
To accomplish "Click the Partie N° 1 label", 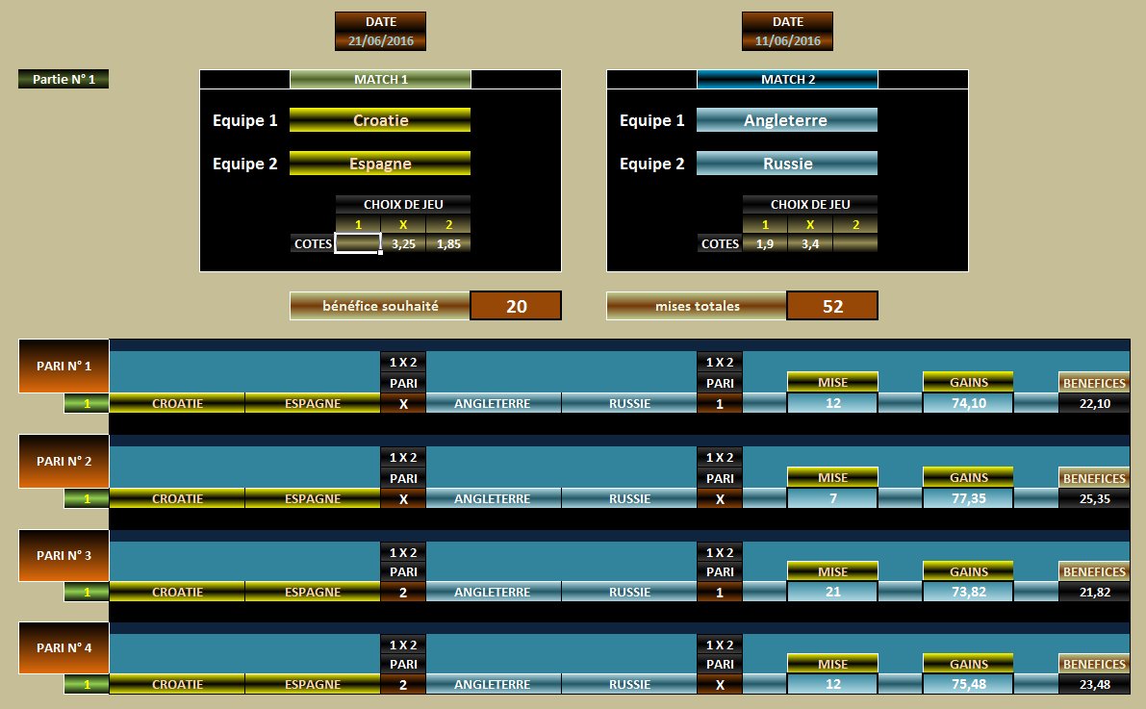I will click(63, 80).
